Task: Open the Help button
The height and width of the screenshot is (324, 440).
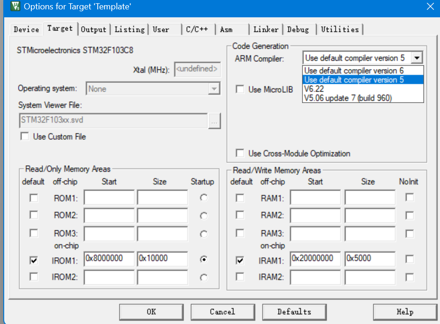Action: point(405,312)
